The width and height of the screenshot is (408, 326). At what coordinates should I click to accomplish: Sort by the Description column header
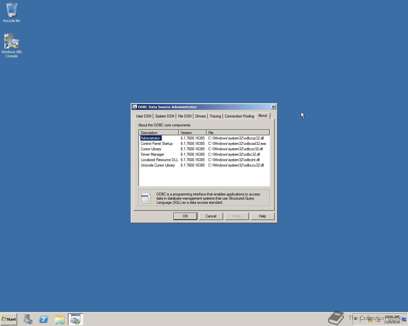coord(159,133)
